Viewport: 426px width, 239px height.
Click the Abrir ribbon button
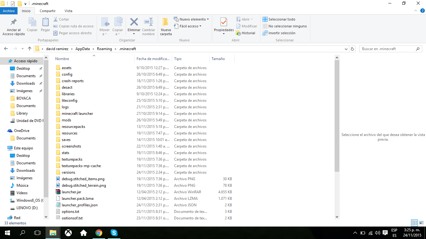tap(245, 19)
